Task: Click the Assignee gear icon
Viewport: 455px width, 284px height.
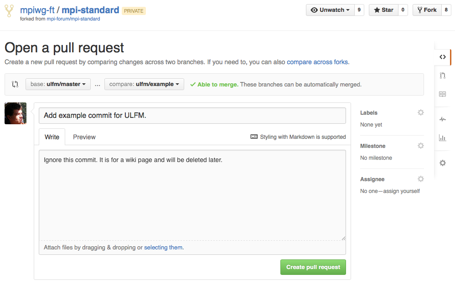Action: click(421, 179)
